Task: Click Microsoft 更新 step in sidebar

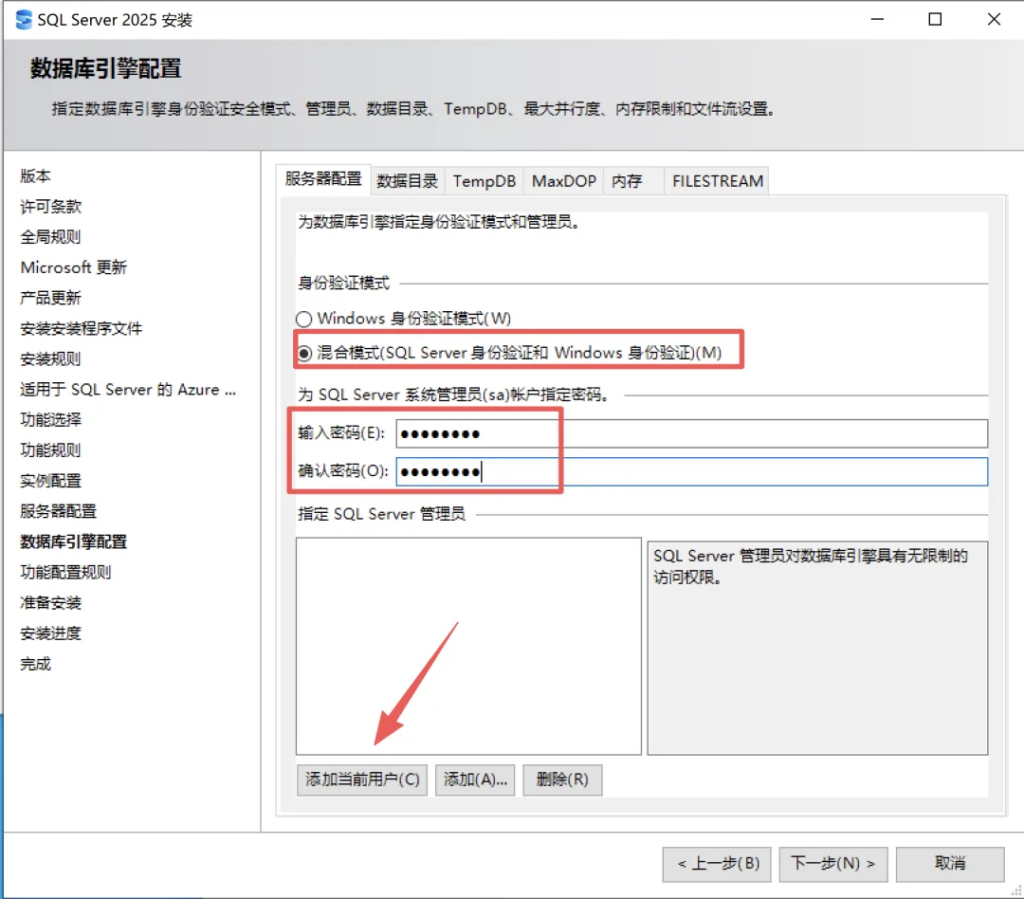Action: tap(74, 267)
